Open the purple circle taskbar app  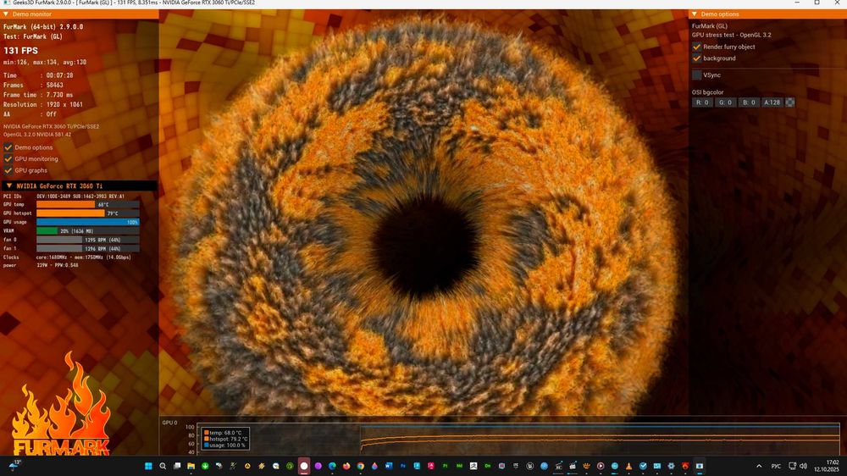[x=318, y=466]
